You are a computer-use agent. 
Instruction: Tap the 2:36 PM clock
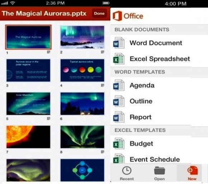(55, 3)
